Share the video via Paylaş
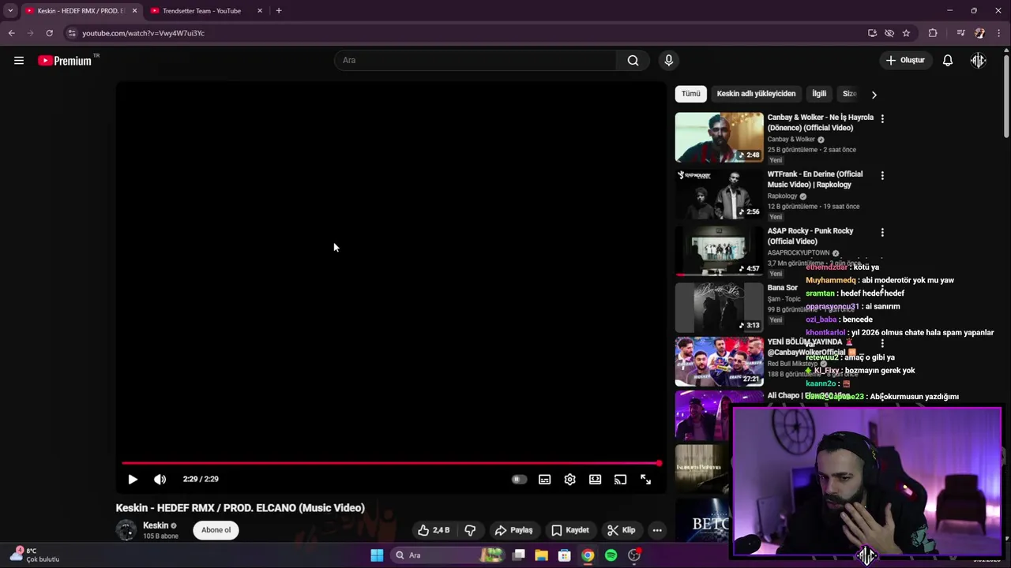The image size is (1011, 568). click(513, 530)
